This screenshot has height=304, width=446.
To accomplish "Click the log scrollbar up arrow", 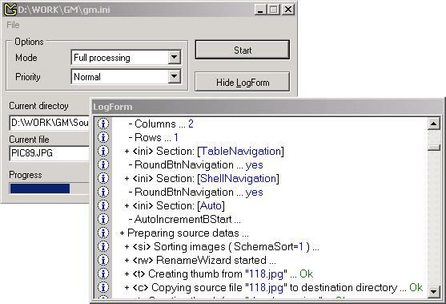I will [434, 124].
